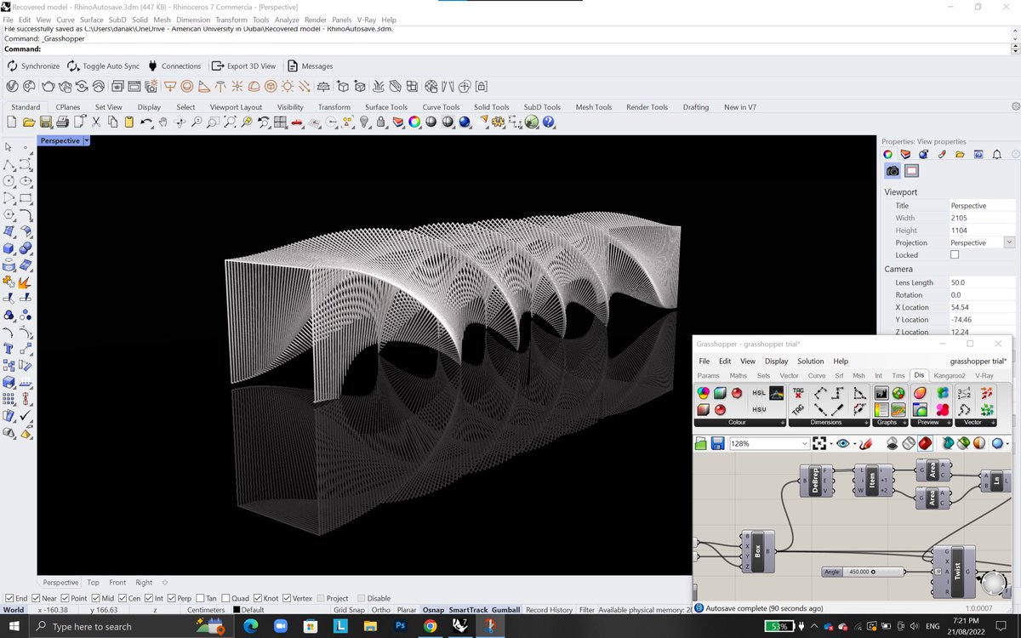The width and height of the screenshot is (1021, 638).
Task: Click the Angle 450.000 slider in Grasshopper
Action: point(863,572)
